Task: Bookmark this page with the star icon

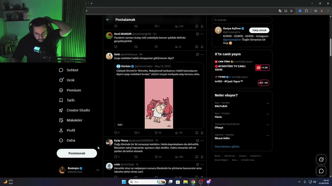Action: [x=291, y=11]
